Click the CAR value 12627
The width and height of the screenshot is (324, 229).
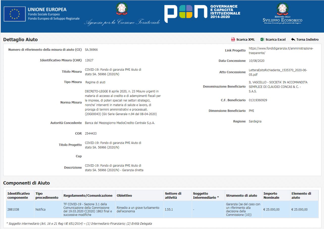[89, 60]
